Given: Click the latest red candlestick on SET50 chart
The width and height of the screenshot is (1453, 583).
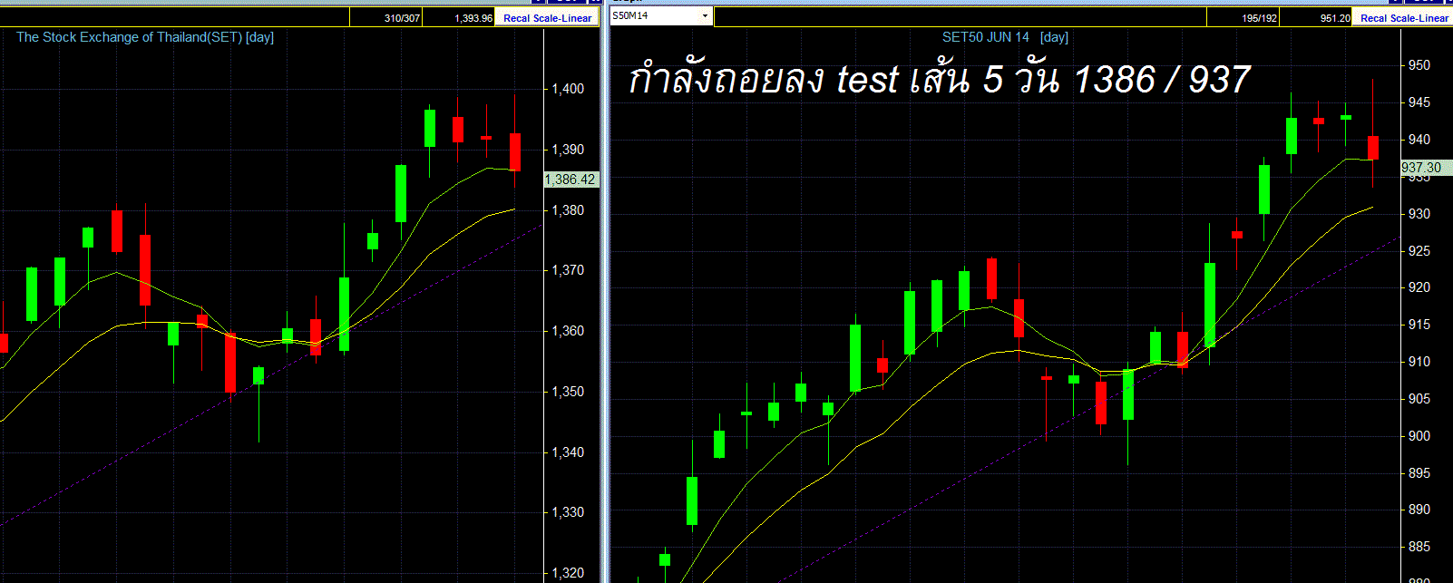Looking at the screenshot, I should 1373,148.
